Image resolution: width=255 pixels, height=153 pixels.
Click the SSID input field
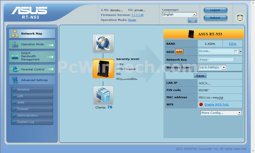[x=219, y=51]
